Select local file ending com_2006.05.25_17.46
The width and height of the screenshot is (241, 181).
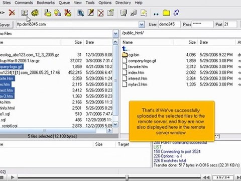30,72
